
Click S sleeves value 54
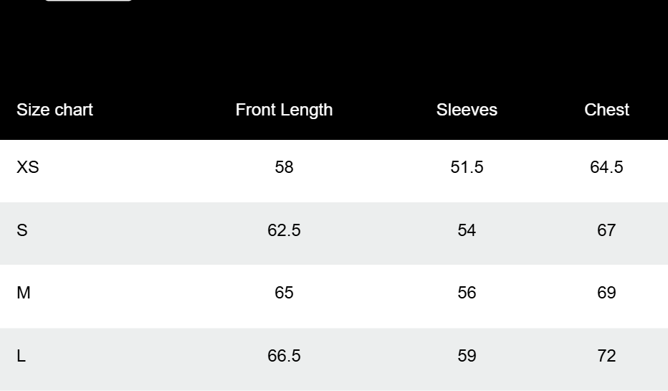coord(467,230)
